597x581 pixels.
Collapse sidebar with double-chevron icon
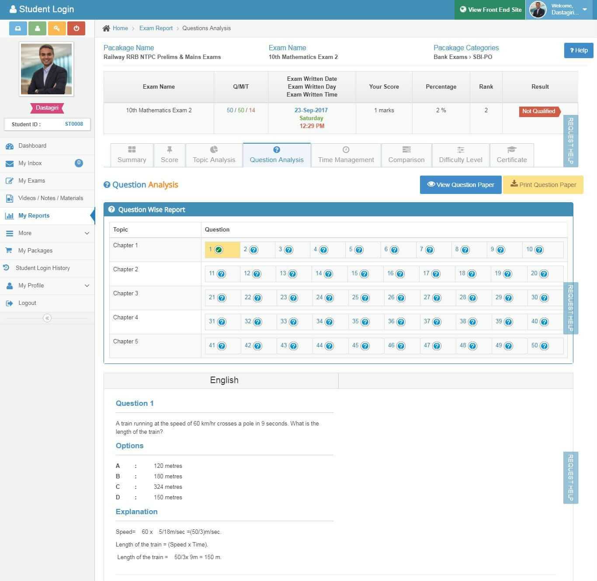[x=47, y=318]
